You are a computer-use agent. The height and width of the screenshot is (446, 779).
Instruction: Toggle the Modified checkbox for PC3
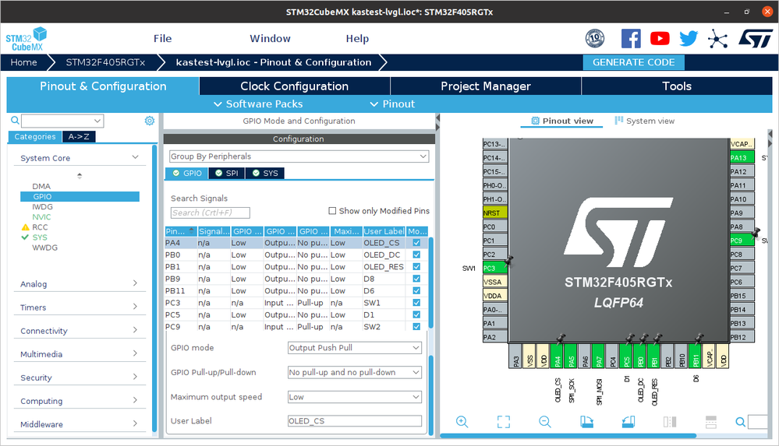[x=416, y=303]
